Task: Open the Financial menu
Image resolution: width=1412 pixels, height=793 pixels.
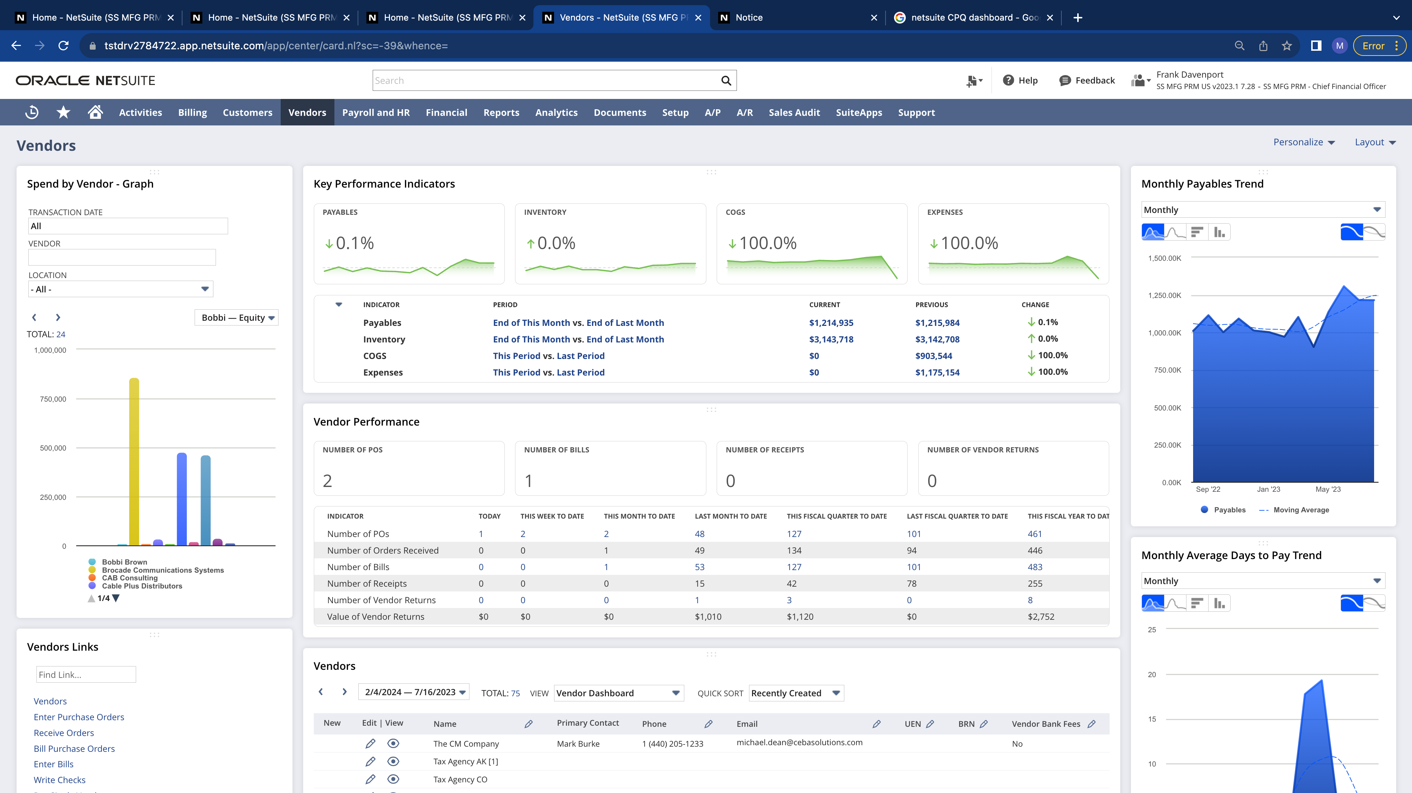Action: (446, 112)
